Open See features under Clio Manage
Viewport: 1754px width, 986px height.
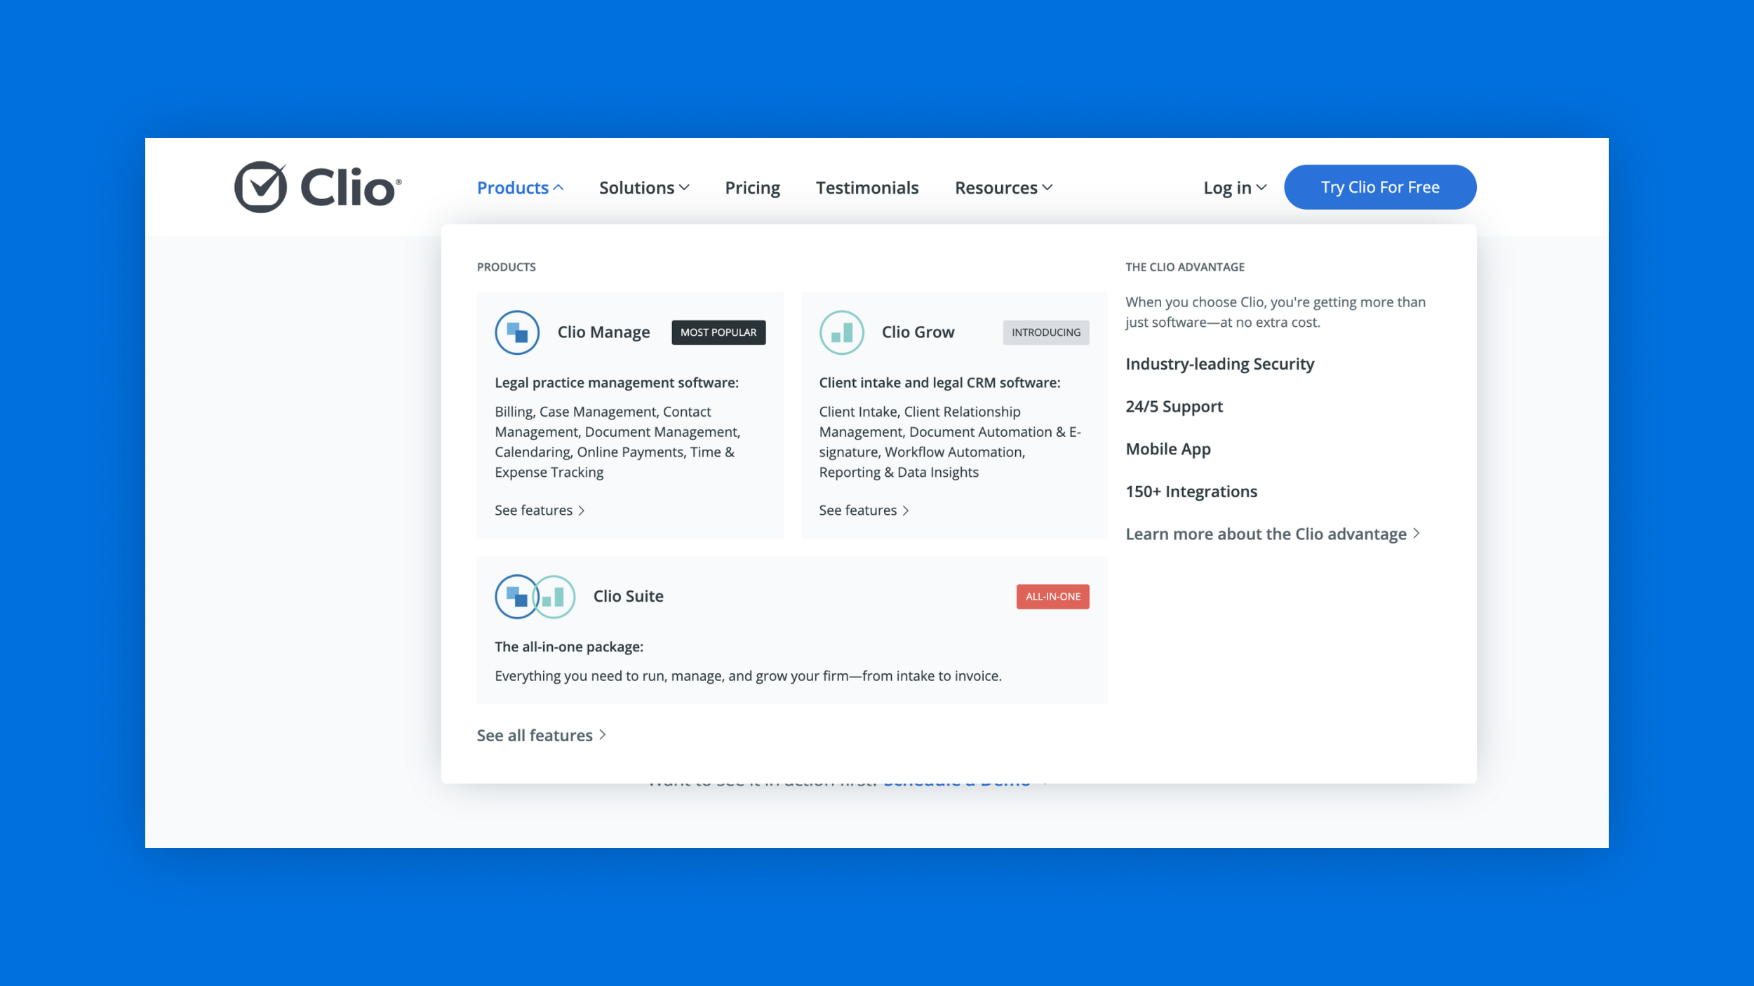tap(540, 511)
